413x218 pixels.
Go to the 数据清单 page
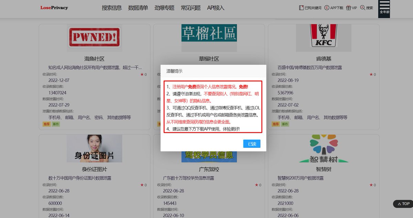(138, 8)
